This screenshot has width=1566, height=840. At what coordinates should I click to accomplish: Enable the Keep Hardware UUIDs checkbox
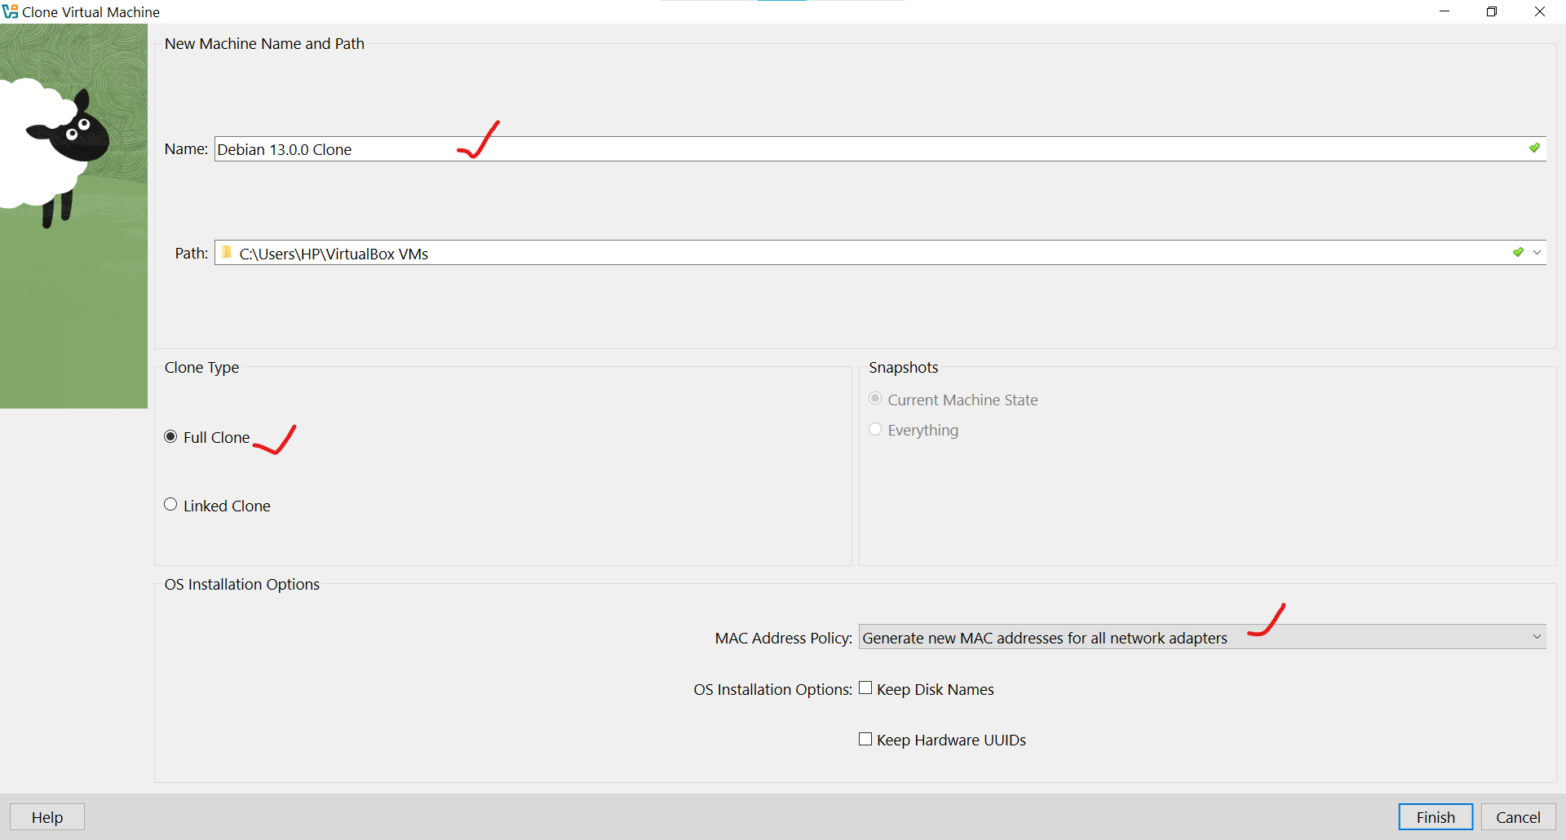click(x=865, y=739)
